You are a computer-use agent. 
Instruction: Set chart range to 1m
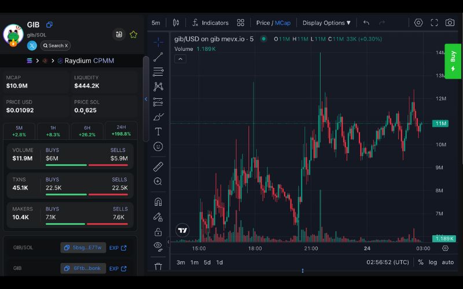(194, 262)
